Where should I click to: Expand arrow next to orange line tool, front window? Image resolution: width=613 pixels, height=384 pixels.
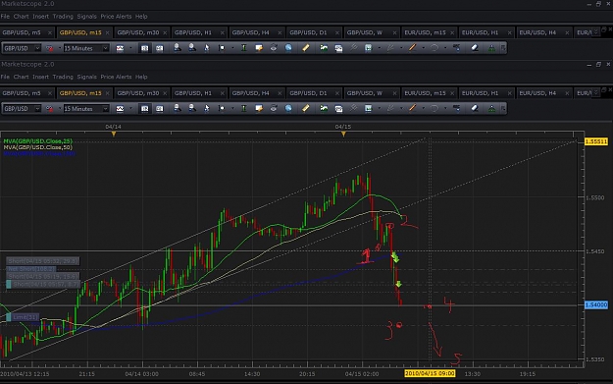pos(423,108)
